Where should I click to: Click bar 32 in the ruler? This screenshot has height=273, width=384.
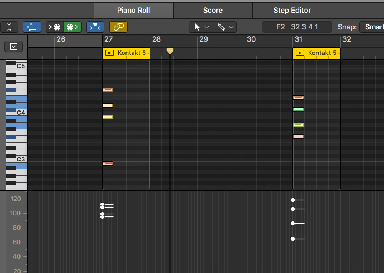346,39
